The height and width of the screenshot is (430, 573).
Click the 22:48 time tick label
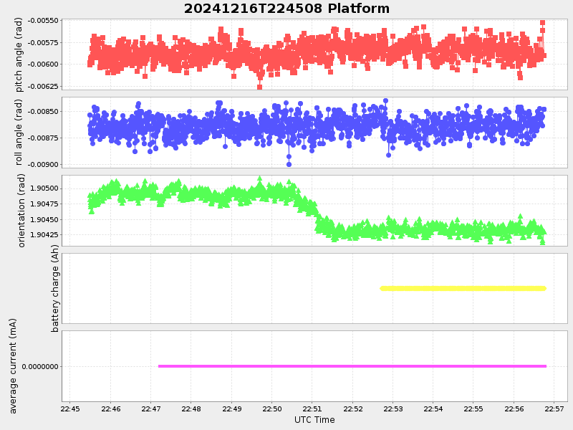191,408
